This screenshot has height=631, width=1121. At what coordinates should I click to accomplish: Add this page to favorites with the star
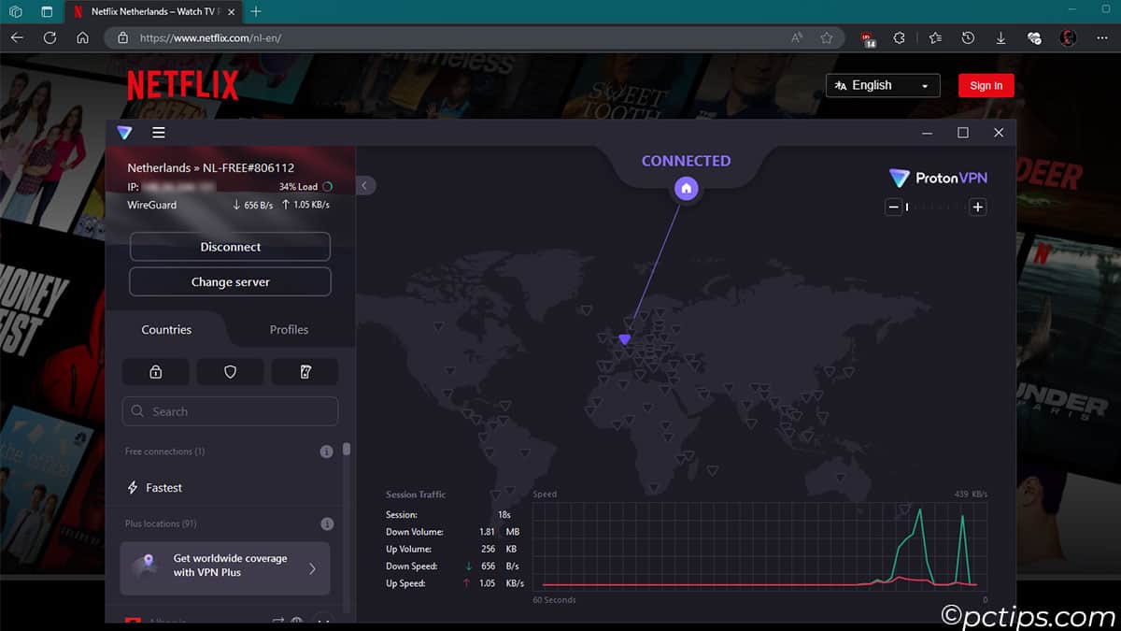click(826, 38)
